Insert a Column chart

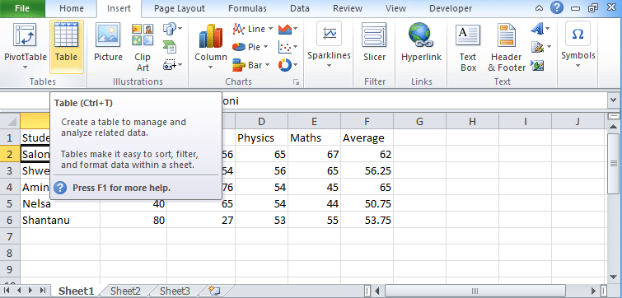[211, 47]
